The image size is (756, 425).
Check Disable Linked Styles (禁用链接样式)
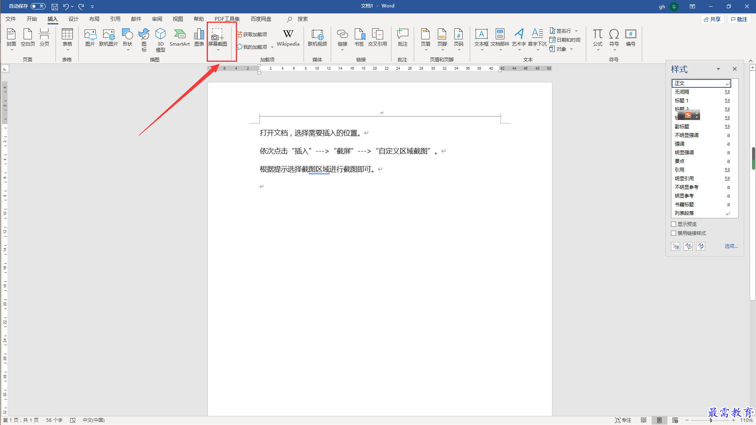(x=674, y=233)
